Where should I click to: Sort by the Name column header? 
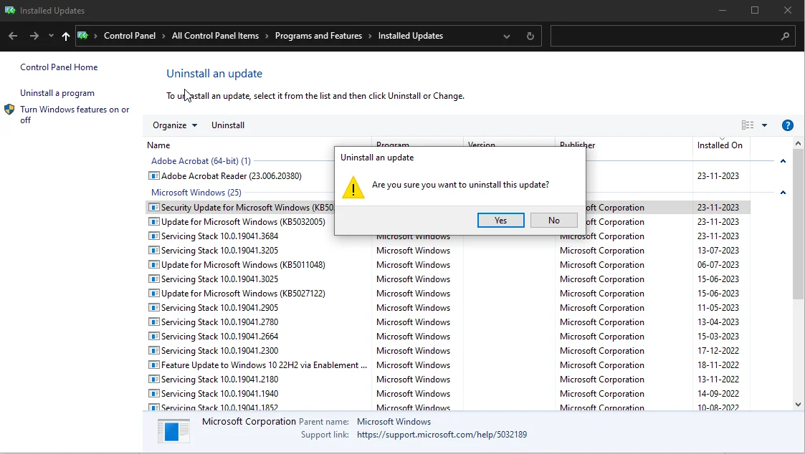click(x=158, y=145)
